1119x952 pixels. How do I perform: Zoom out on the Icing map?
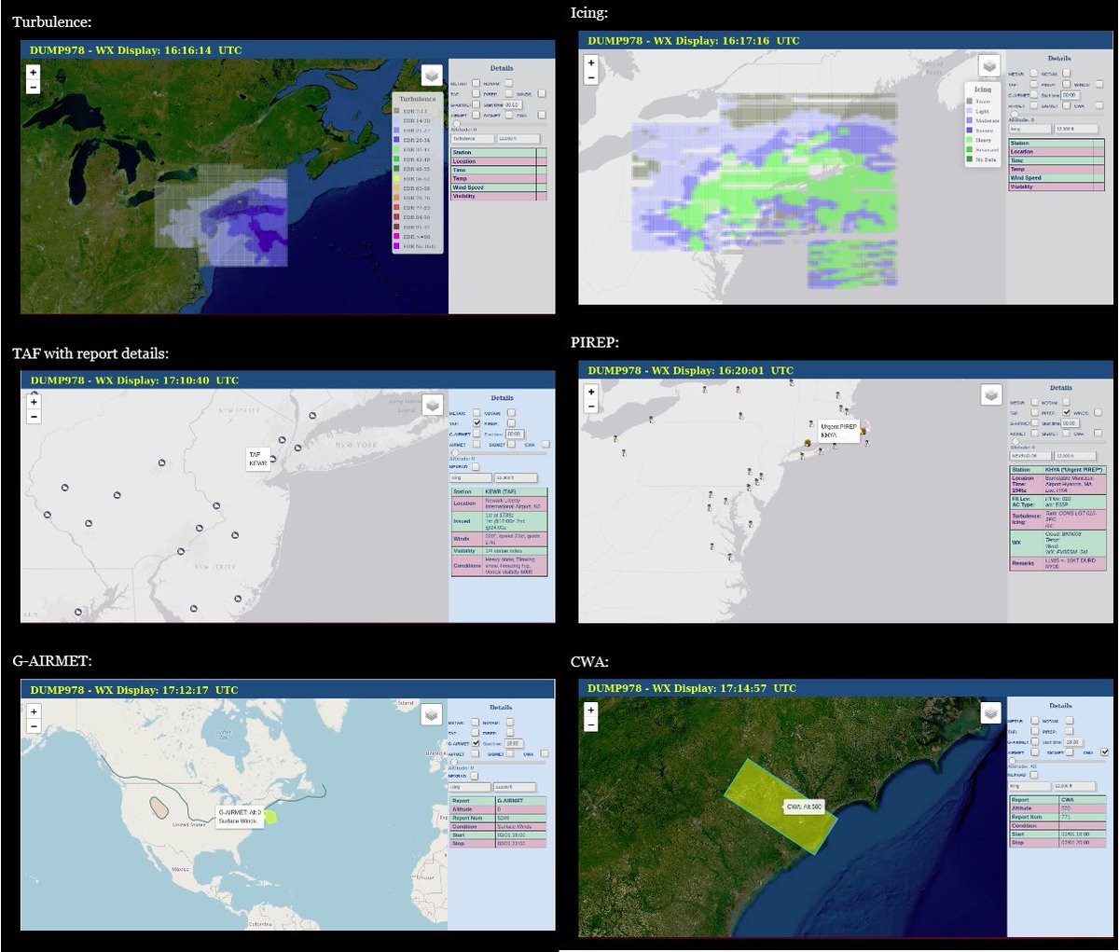591,77
